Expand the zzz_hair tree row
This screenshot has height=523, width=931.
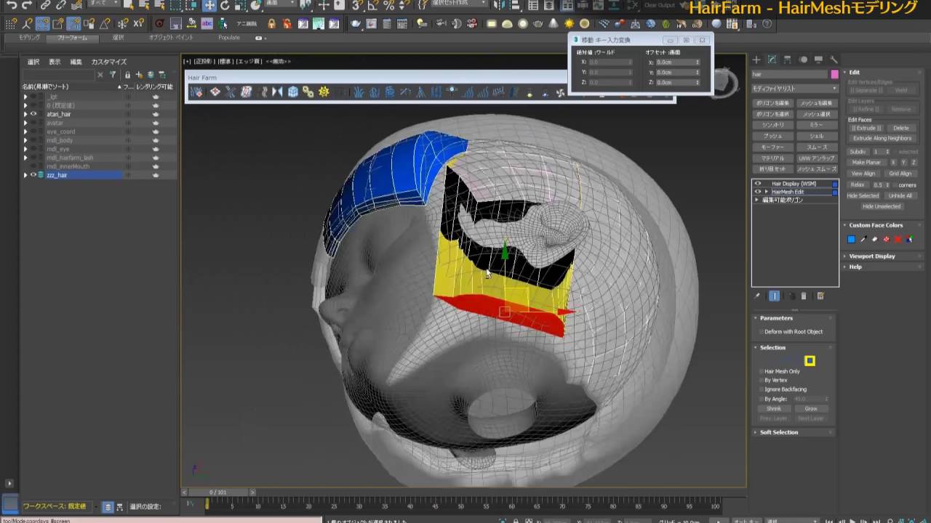coord(25,175)
